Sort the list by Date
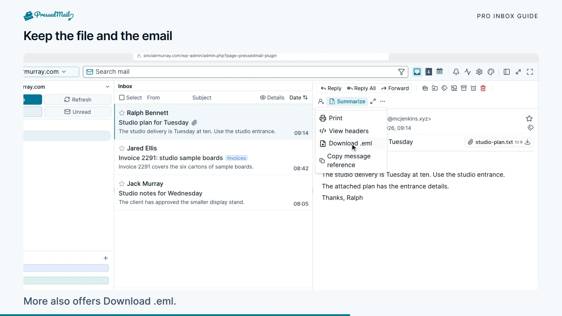This screenshot has width=562, height=316. 299,98
